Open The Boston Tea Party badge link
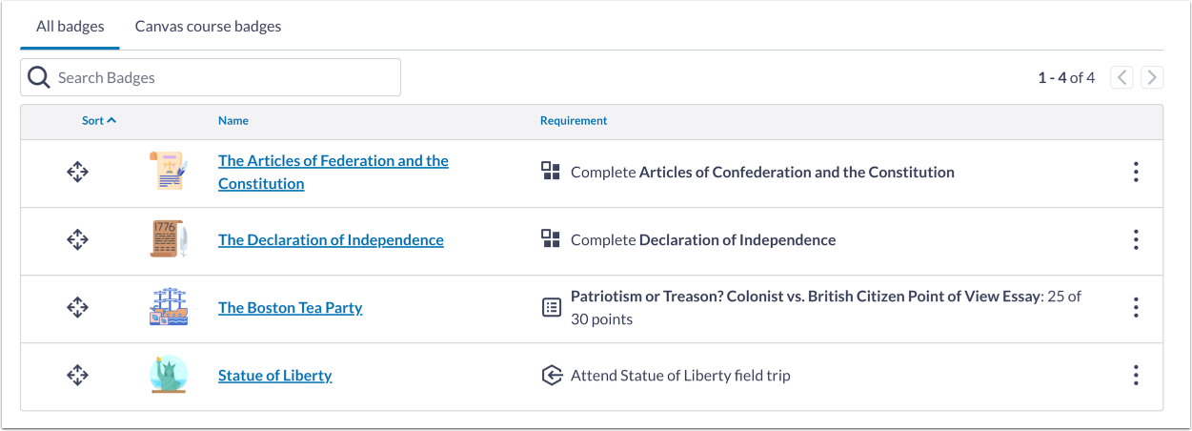 click(290, 307)
